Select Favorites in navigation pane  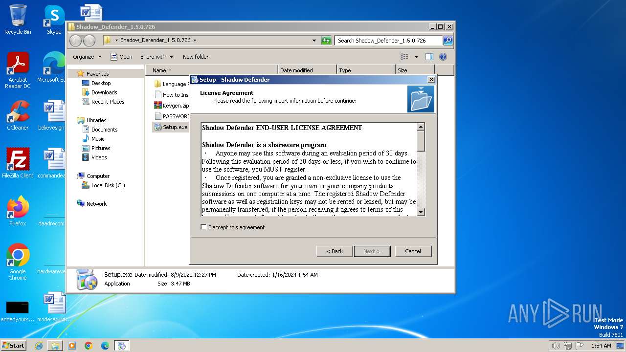97,74
